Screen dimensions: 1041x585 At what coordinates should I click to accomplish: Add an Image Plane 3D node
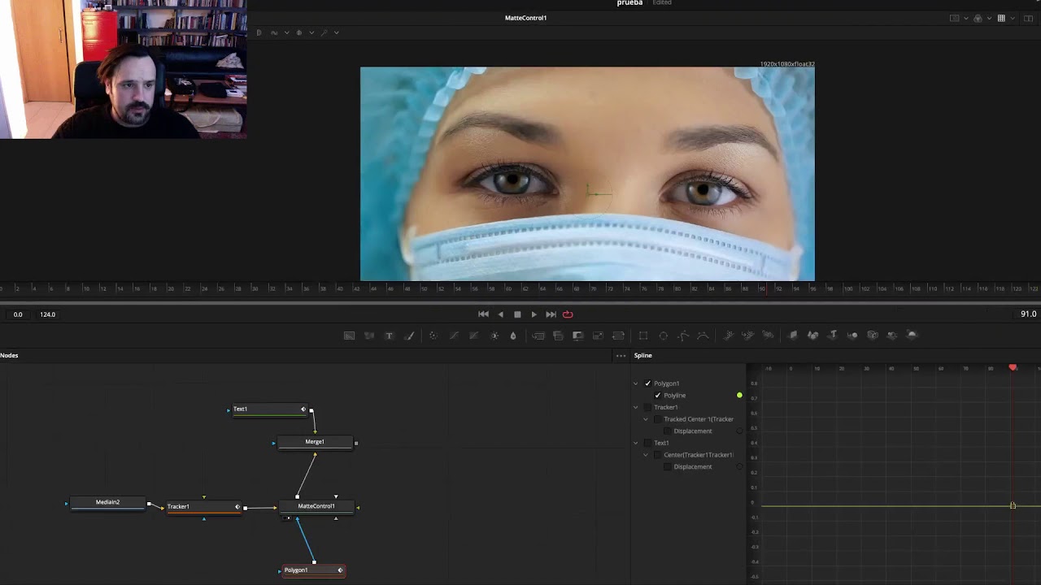(792, 336)
